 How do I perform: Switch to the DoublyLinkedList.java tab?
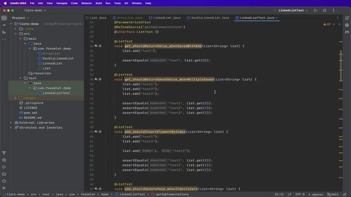tap(208, 18)
